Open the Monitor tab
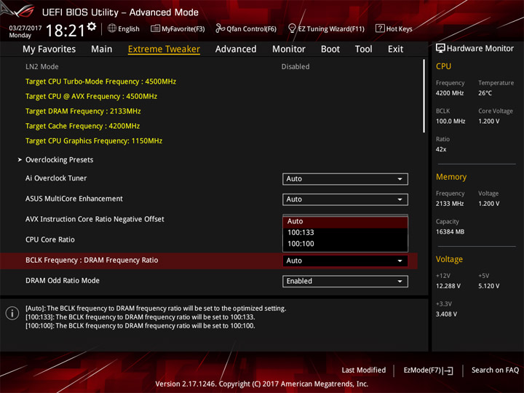524x393 pixels. tap(289, 49)
